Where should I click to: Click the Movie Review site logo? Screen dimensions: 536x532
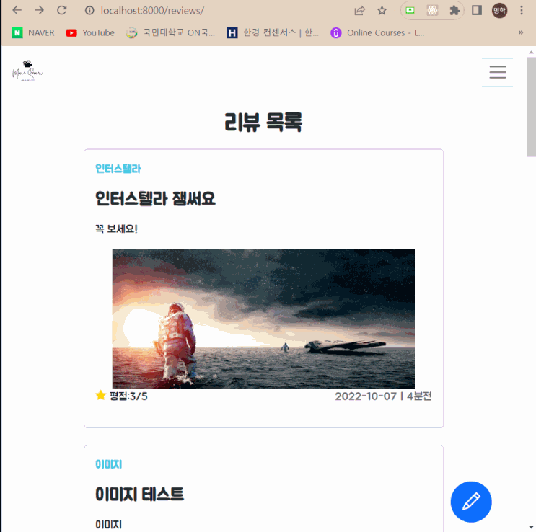click(x=27, y=71)
